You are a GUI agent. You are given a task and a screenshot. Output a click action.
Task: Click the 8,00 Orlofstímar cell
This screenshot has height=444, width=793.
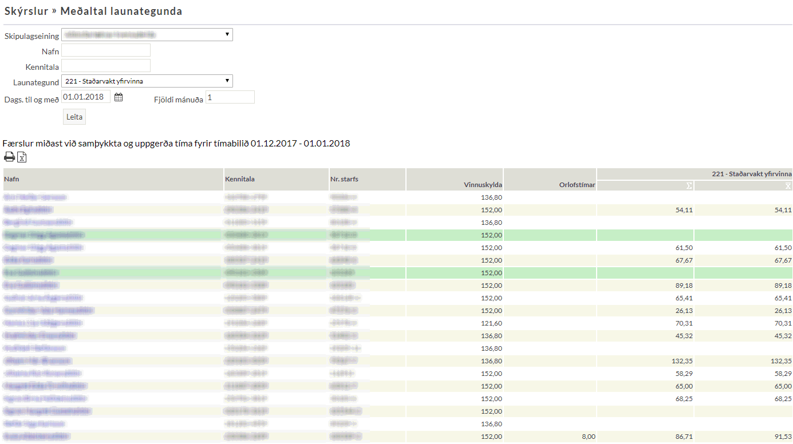[588, 437]
